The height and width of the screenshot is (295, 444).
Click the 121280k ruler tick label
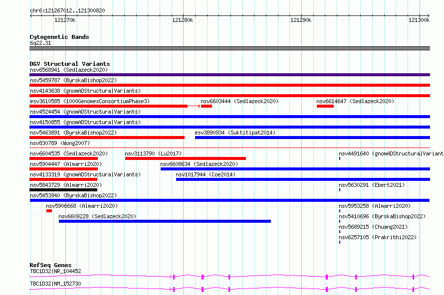point(183,20)
